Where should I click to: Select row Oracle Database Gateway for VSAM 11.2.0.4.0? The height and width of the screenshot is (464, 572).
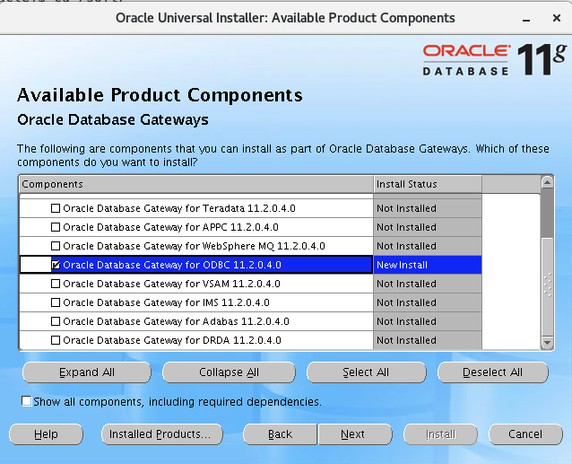(196, 284)
